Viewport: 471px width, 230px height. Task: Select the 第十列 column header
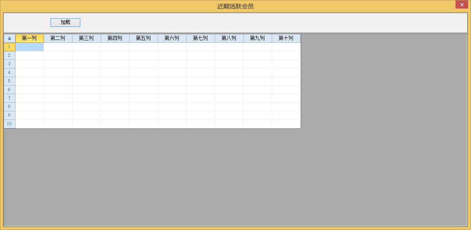pos(286,38)
